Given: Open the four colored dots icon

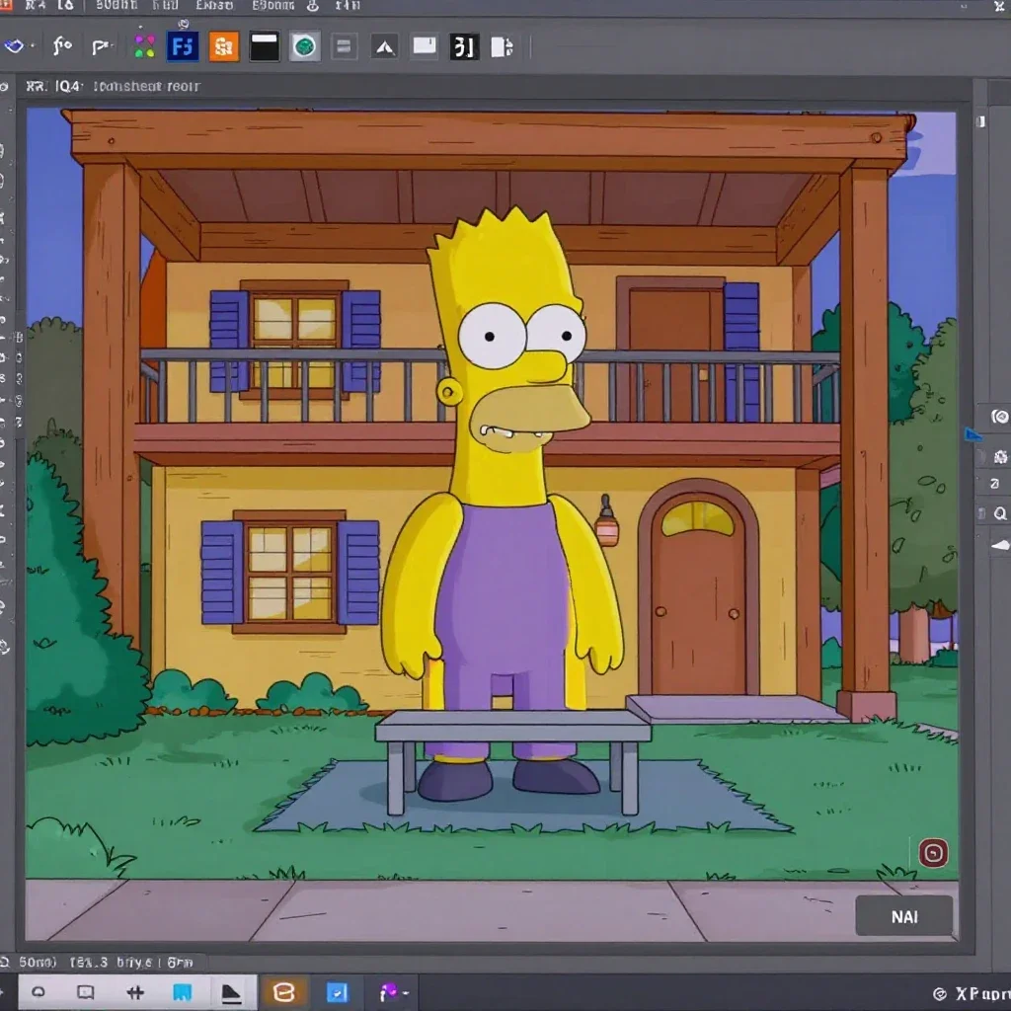Looking at the screenshot, I should click(144, 45).
